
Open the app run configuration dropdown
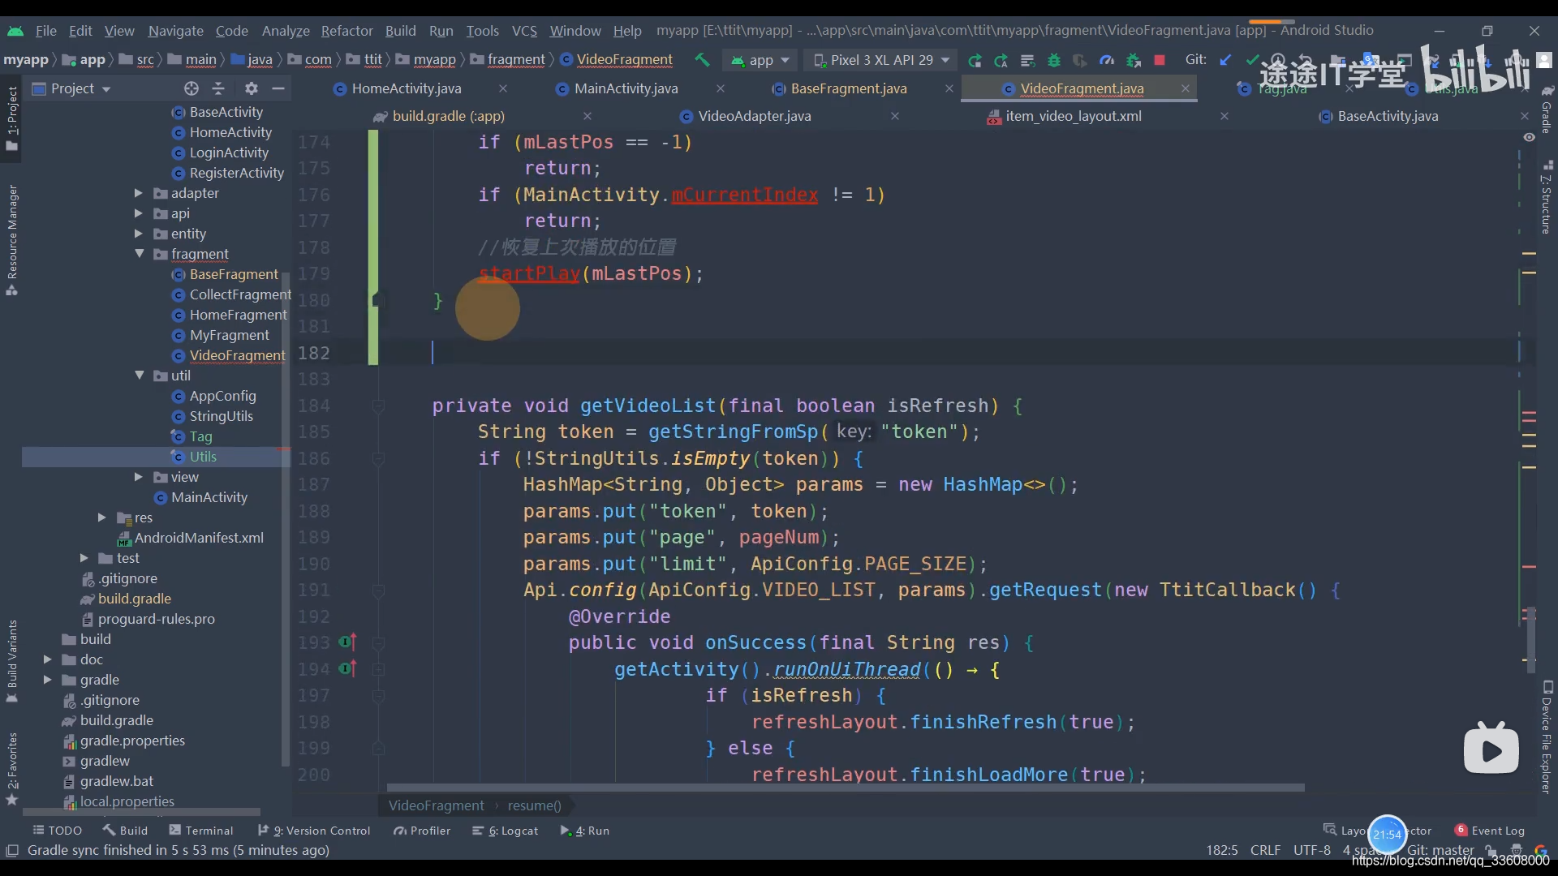coord(760,60)
